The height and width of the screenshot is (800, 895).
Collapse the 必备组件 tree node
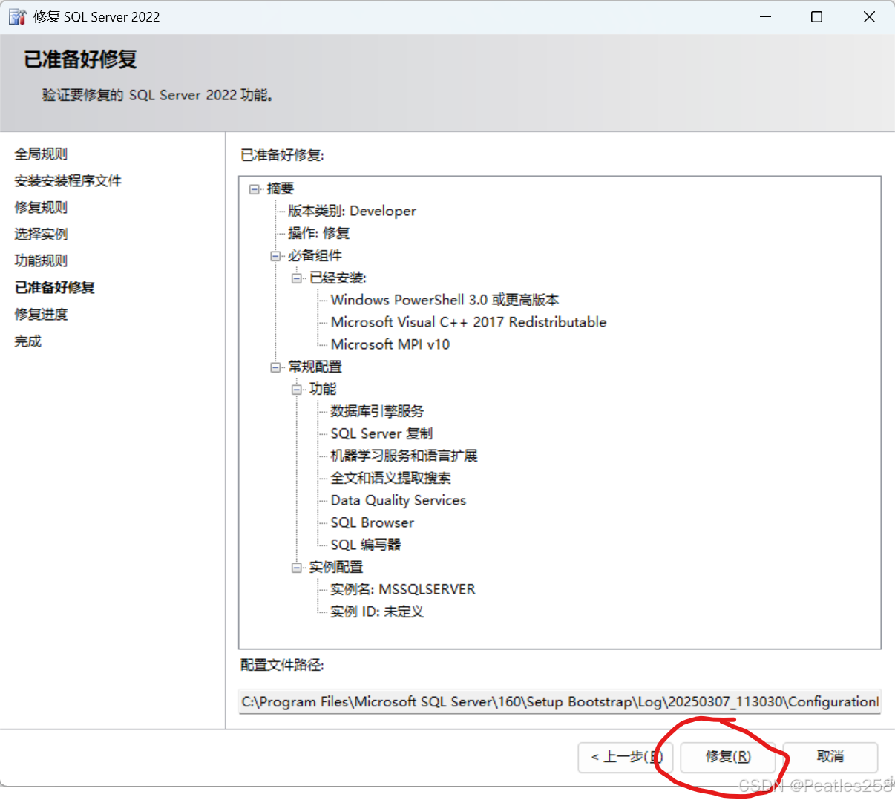click(275, 256)
